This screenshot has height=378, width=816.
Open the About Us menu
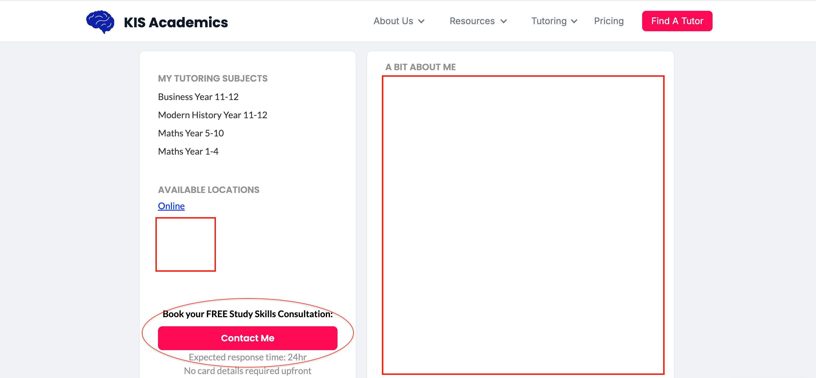(x=393, y=21)
